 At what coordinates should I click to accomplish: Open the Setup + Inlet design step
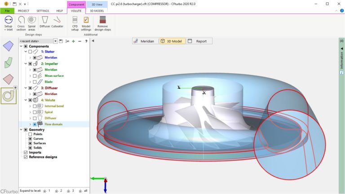point(8,22)
